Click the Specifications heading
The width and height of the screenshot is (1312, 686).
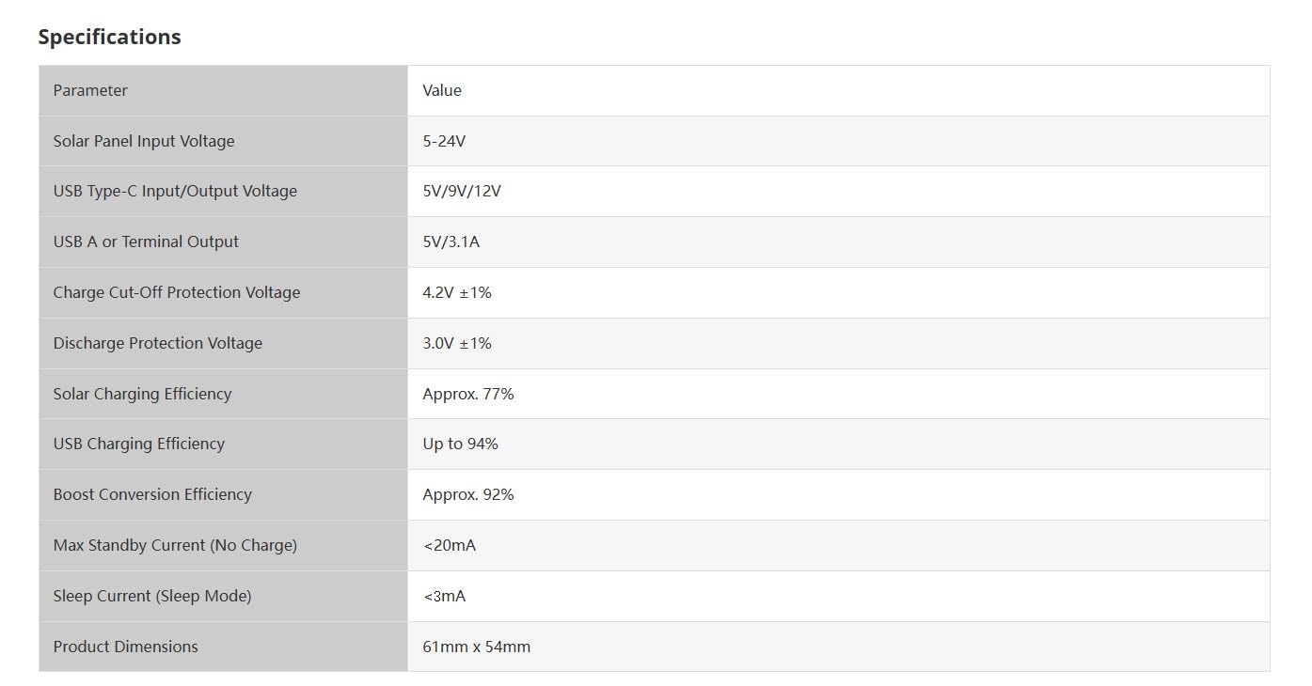tap(109, 37)
